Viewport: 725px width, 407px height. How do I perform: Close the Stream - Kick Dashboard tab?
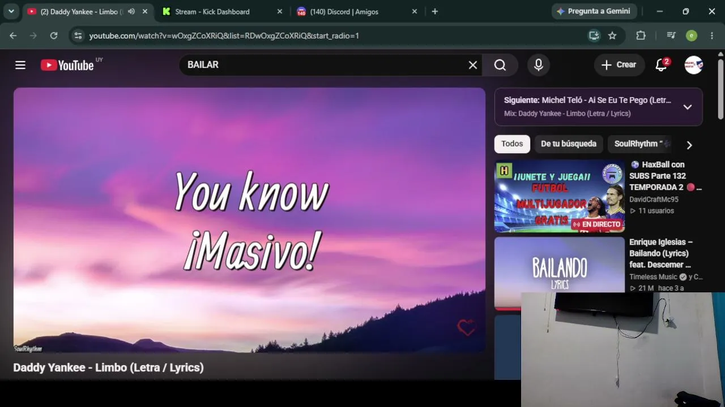click(x=280, y=11)
